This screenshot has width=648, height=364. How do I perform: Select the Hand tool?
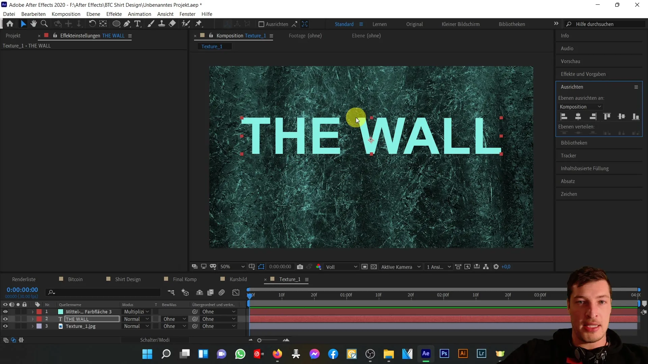pos(33,24)
